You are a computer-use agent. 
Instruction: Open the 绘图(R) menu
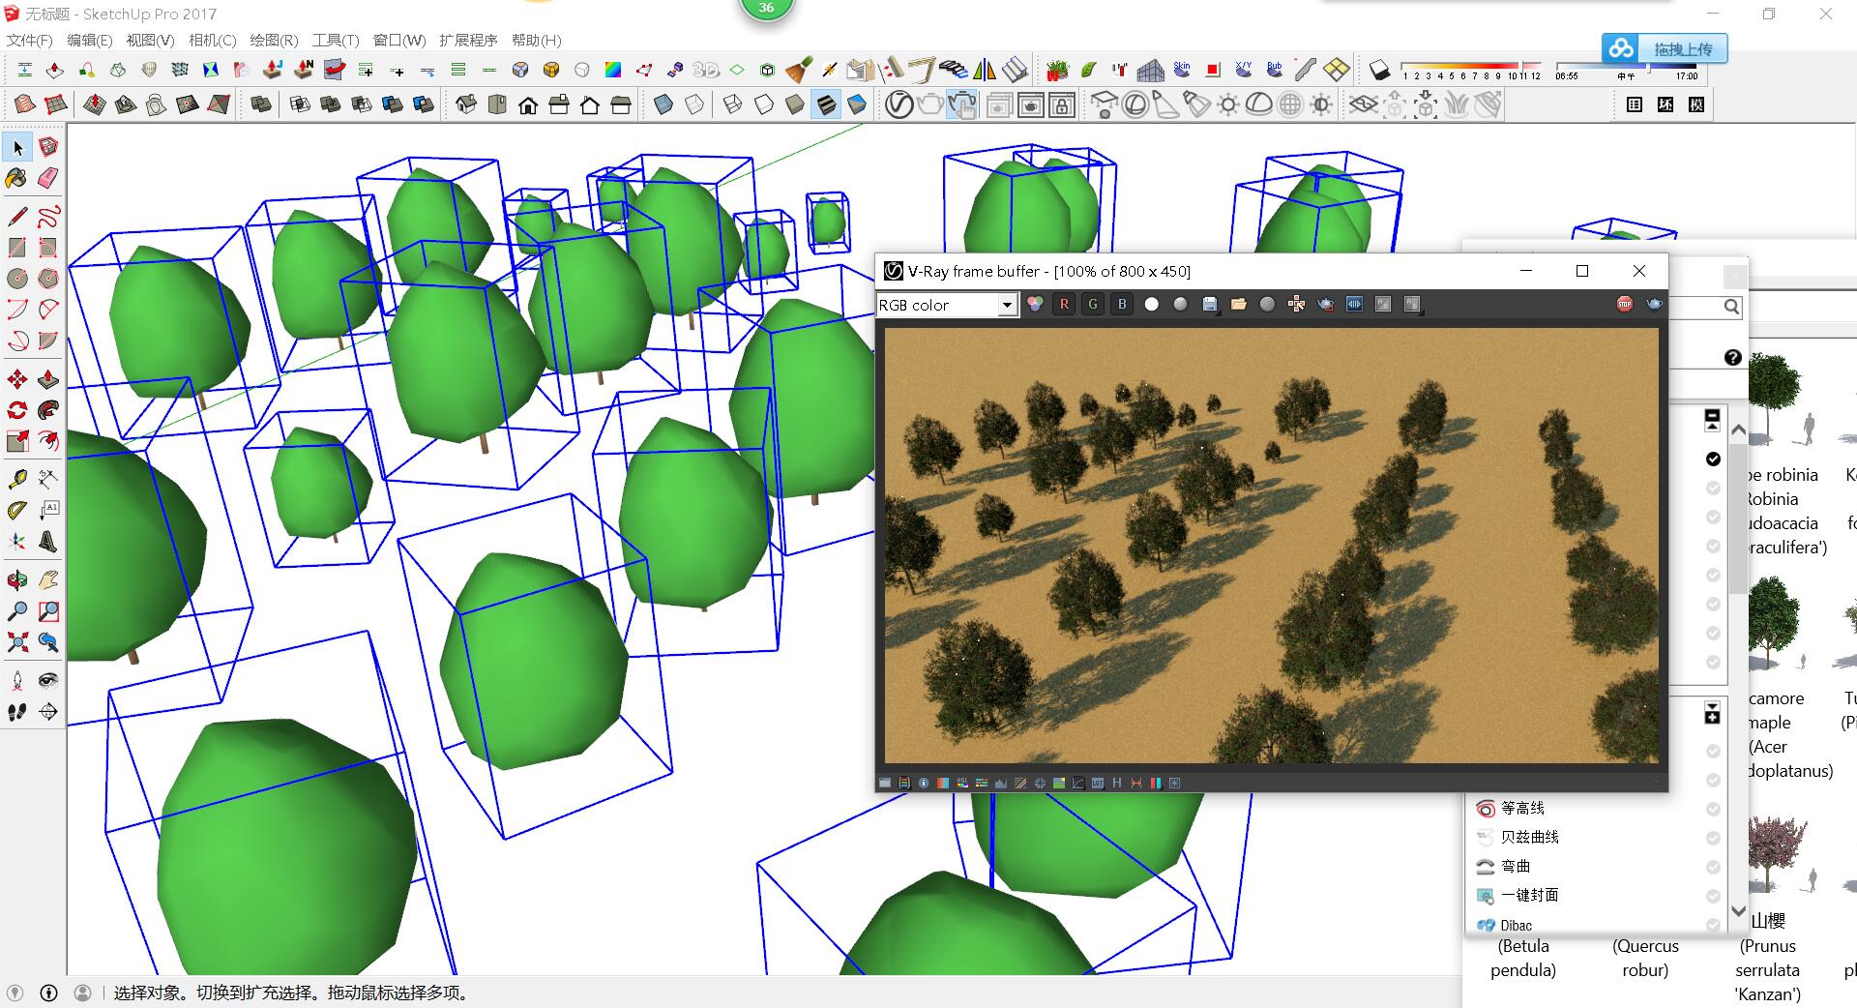click(x=274, y=40)
